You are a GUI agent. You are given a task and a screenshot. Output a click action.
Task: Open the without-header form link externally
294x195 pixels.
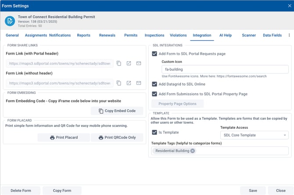pyautogui.click(x=129, y=83)
